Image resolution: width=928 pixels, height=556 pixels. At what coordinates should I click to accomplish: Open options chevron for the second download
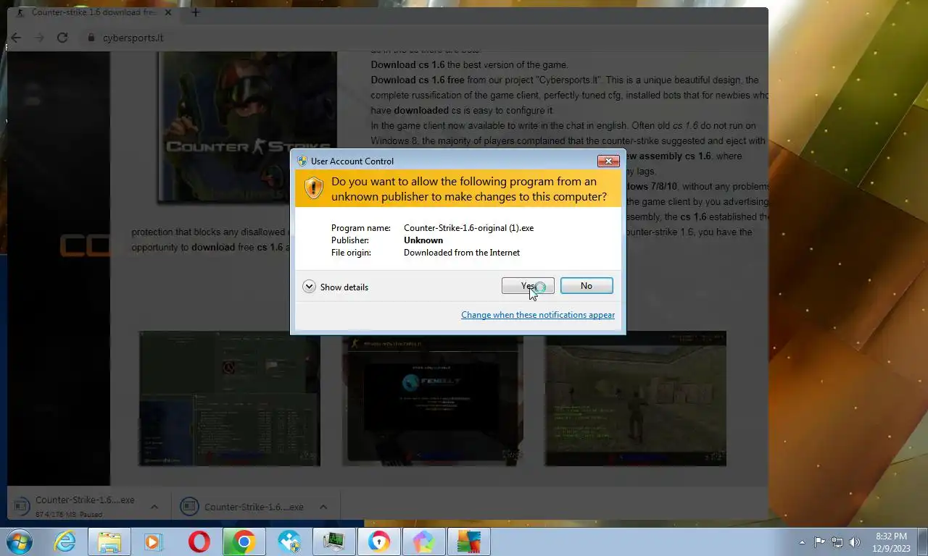(323, 507)
